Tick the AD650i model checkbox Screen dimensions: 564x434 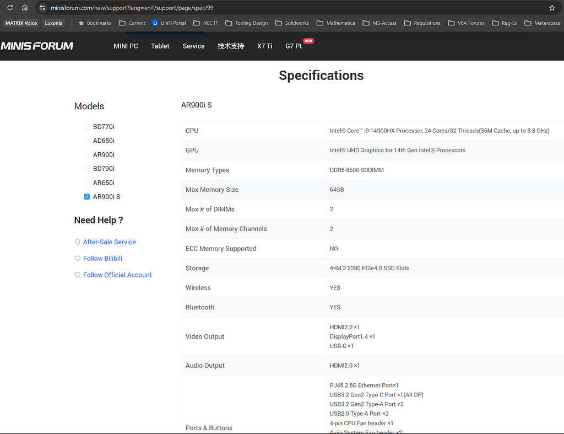pos(86,141)
